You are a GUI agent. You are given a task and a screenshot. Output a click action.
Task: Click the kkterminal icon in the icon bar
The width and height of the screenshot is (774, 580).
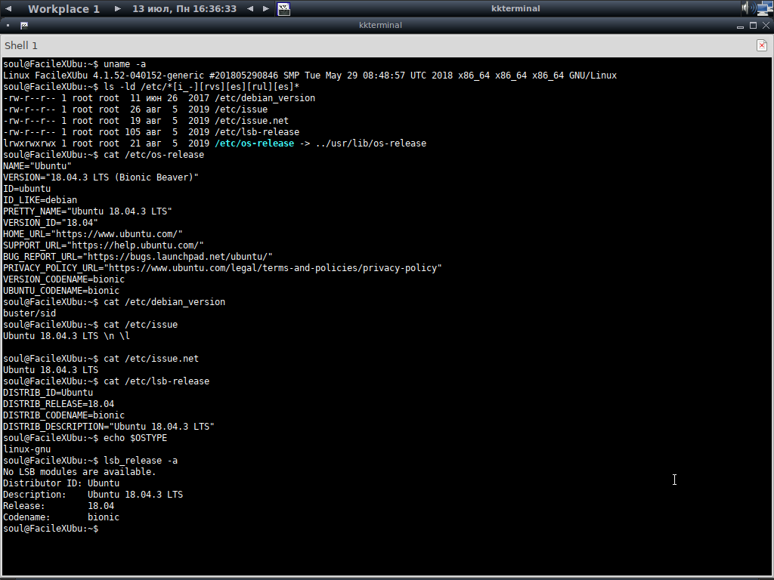tap(284, 9)
